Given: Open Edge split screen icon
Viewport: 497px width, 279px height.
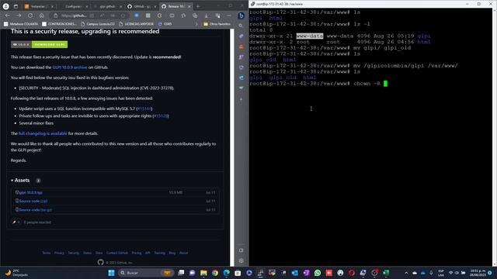Looking at the screenshot, I should [172, 15].
